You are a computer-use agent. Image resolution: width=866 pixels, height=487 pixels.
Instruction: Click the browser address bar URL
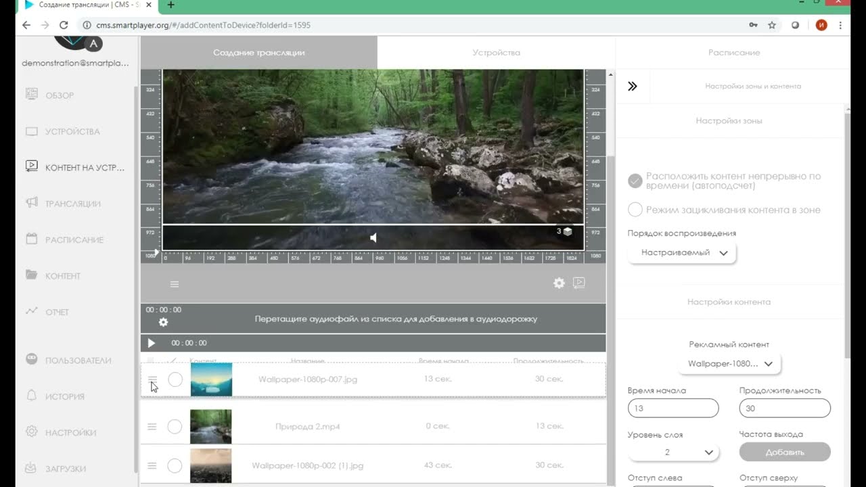(x=204, y=25)
